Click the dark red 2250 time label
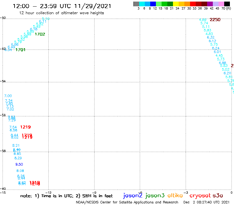234x205 pixels. coord(215,20)
